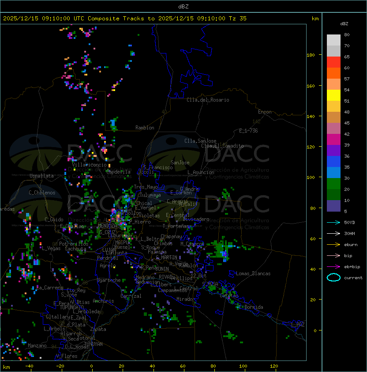
Task: Click the 'Chapanay' map label
Action: (171, 236)
